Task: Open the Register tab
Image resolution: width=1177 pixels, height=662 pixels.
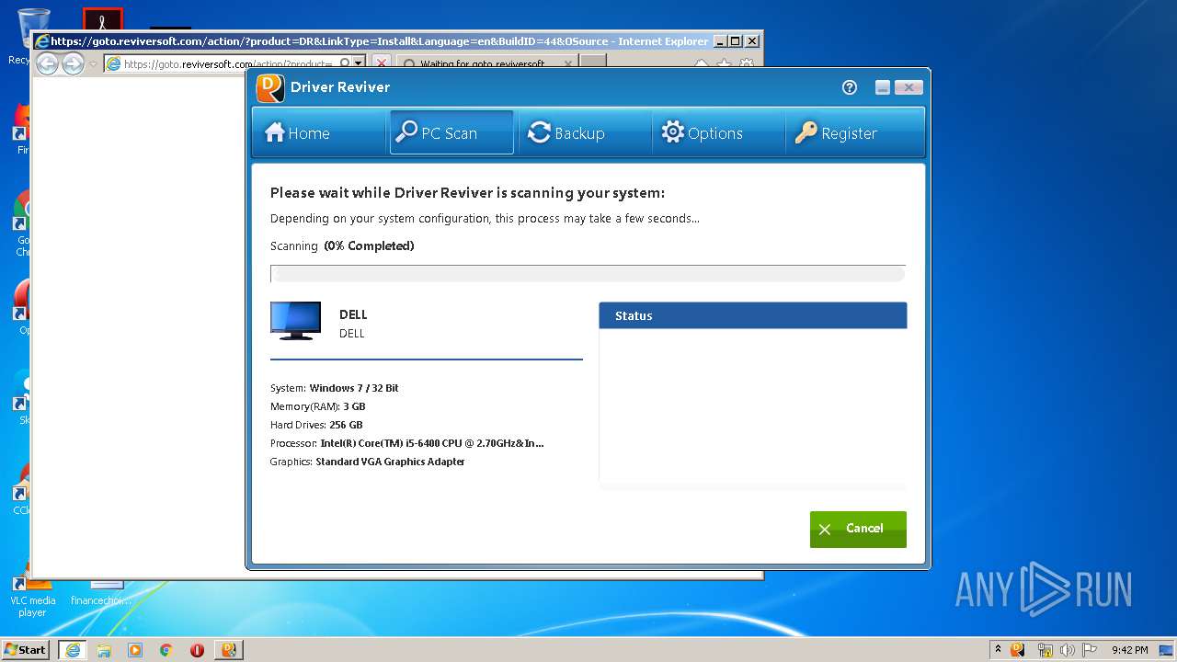Action: coord(854,133)
